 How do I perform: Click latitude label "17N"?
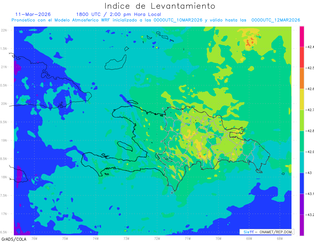click(x=4, y=214)
